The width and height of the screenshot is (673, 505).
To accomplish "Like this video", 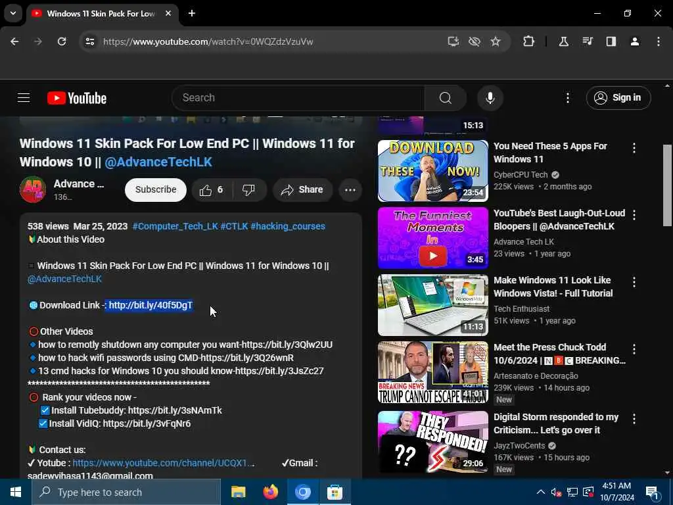I will pos(212,190).
